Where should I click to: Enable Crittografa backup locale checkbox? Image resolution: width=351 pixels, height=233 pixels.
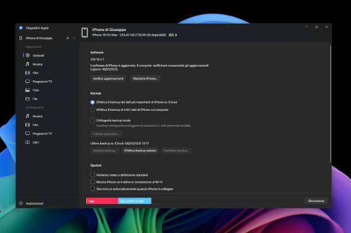click(x=93, y=121)
